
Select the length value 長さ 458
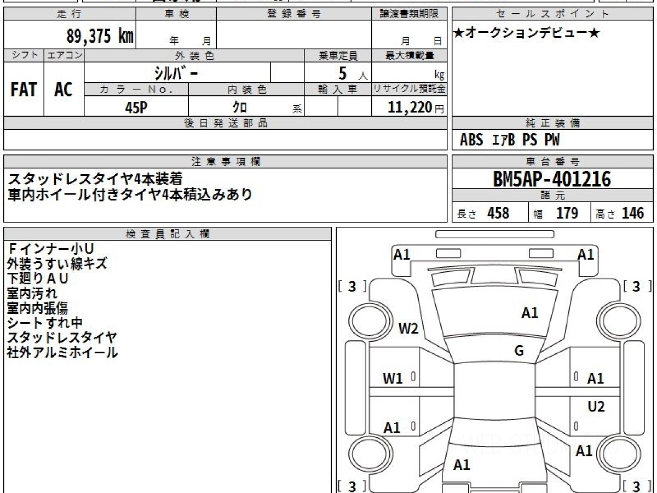pos(483,213)
